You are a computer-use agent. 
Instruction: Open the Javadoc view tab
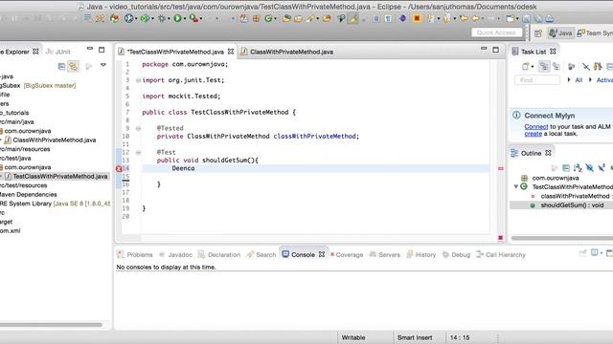(175, 255)
